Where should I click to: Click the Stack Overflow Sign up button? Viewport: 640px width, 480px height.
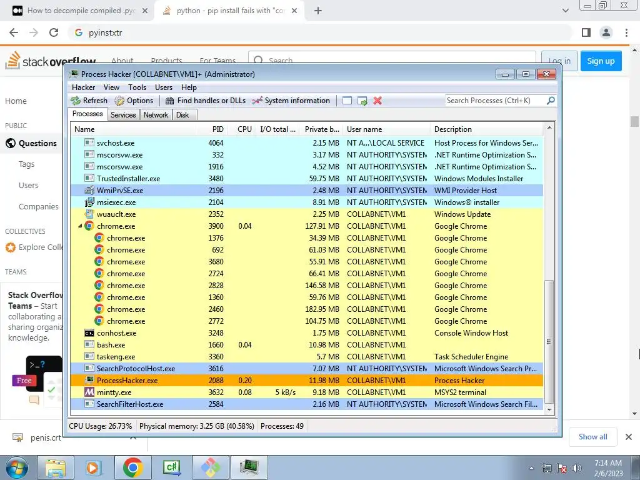(x=601, y=61)
